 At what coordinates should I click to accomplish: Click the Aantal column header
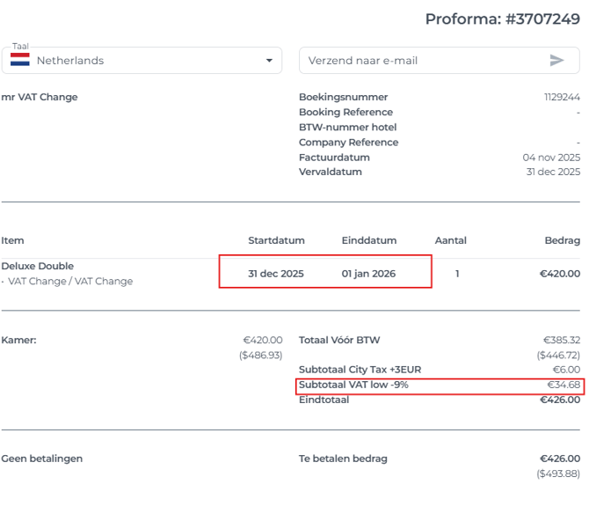[x=450, y=240]
